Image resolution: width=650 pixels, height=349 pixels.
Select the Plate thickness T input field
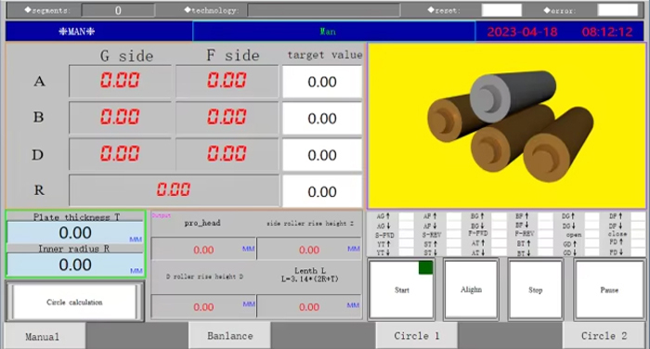tap(75, 233)
